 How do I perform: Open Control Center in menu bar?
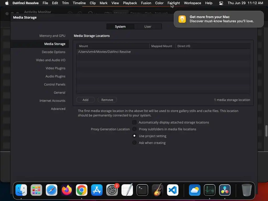tap(221, 3)
